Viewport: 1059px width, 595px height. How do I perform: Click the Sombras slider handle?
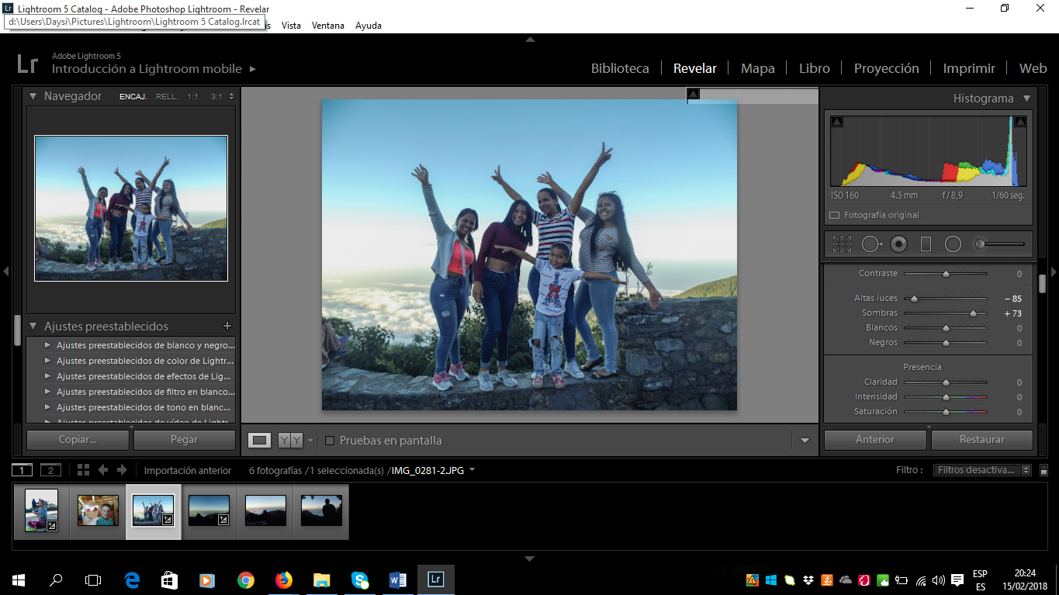tap(973, 313)
